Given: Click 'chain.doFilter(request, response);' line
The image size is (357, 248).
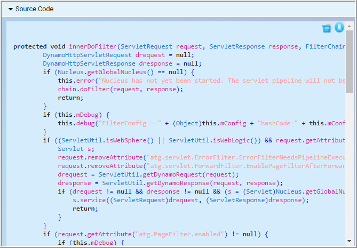Looking at the screenshot, I should tap(121, 89).
